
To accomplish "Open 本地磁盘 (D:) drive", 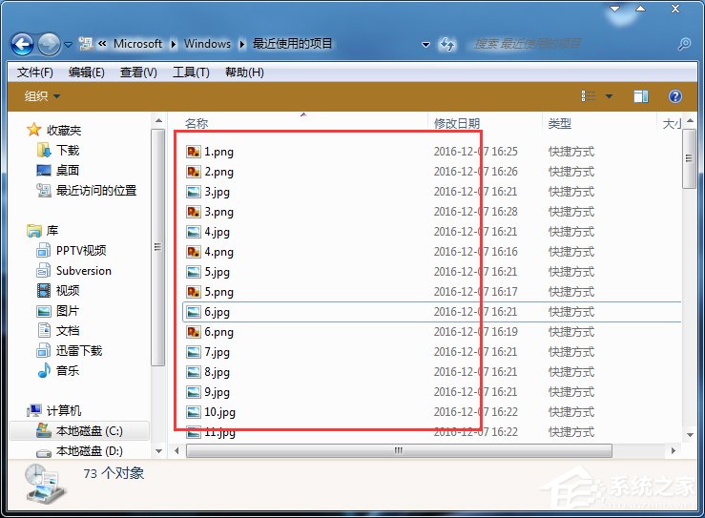I will (79, 450).
